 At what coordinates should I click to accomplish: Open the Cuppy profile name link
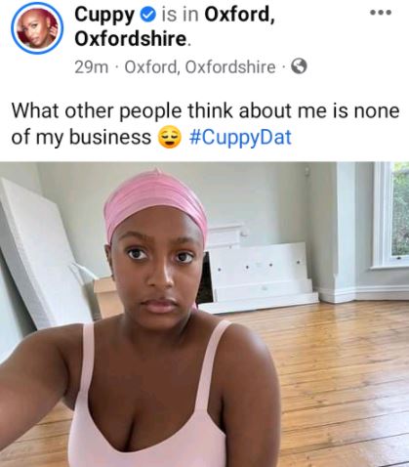pos(104,15)
